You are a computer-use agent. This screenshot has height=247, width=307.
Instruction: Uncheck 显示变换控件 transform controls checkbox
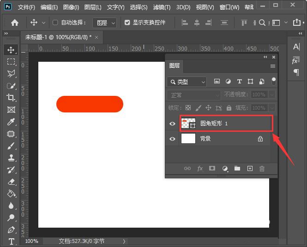click(x=127, y=23)
